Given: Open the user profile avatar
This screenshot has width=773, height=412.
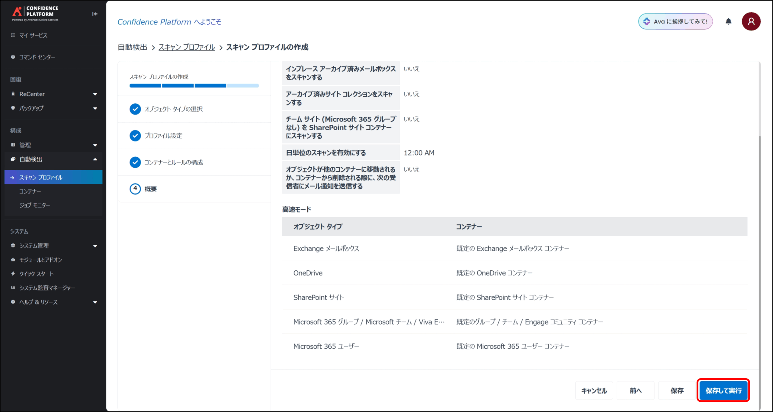Looking at the screenshot, I should point(751,21).
